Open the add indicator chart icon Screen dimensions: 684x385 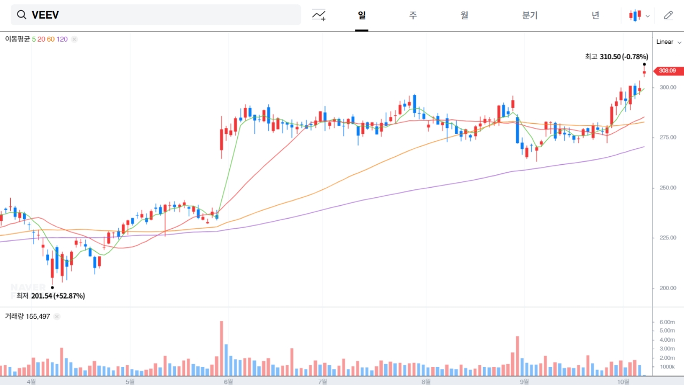coord(319,15)
